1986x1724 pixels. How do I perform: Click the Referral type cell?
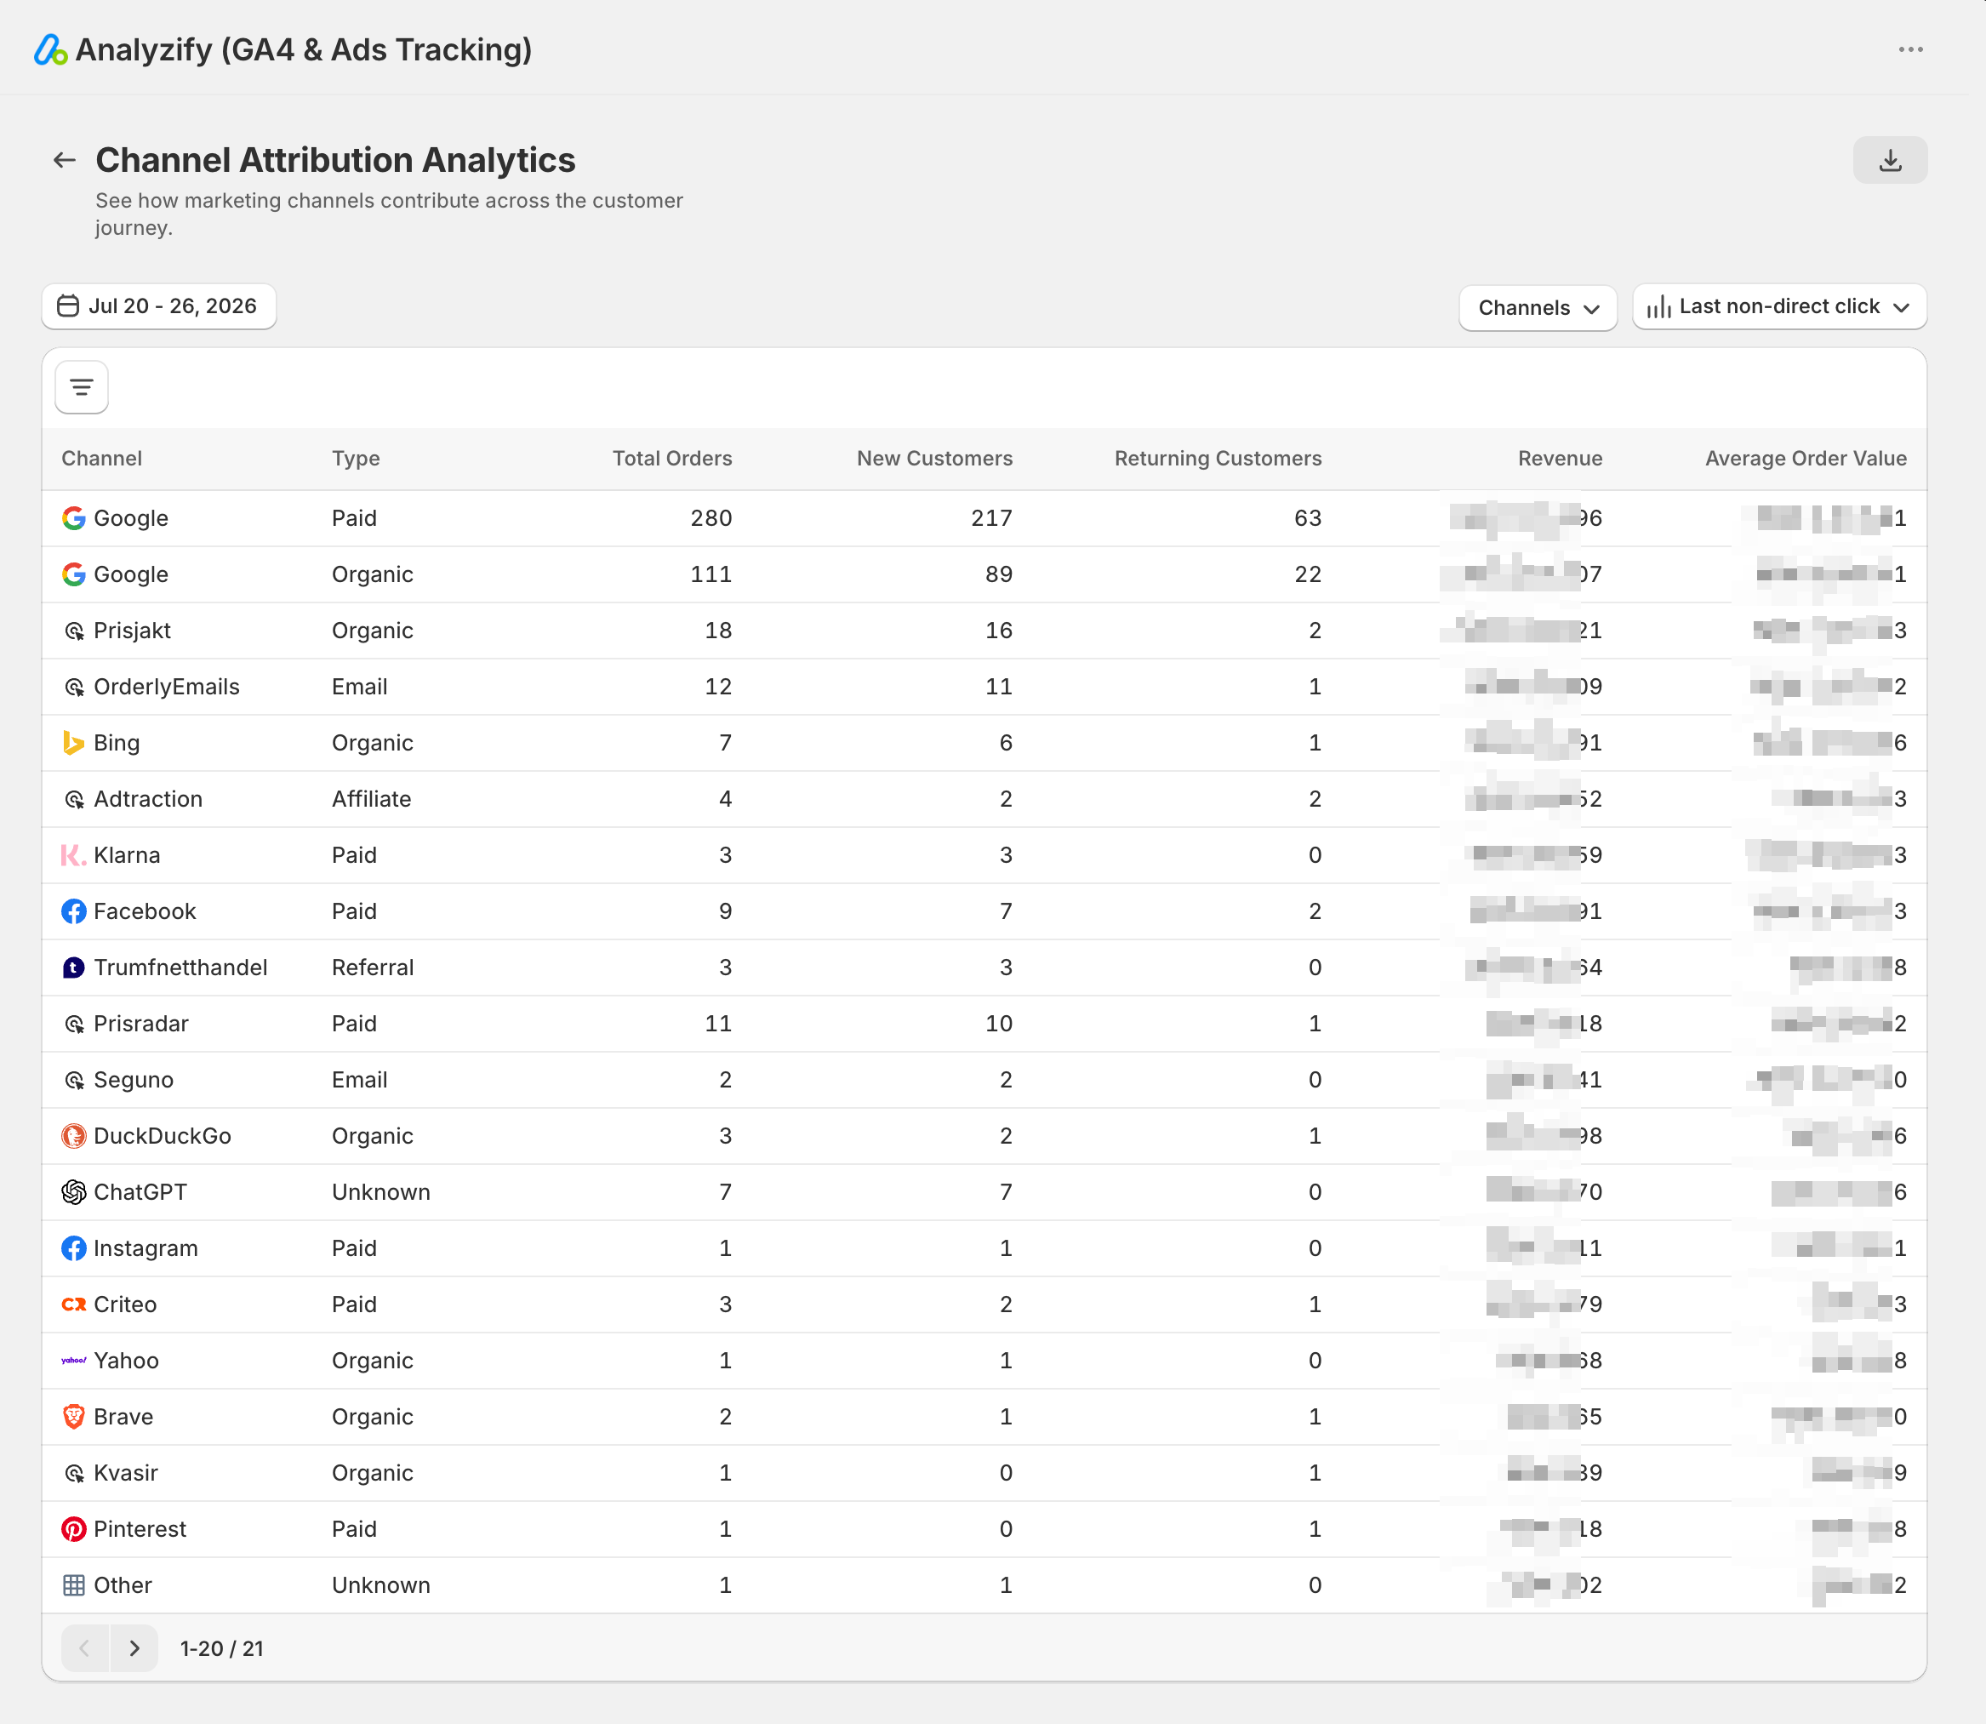point(372,968)
